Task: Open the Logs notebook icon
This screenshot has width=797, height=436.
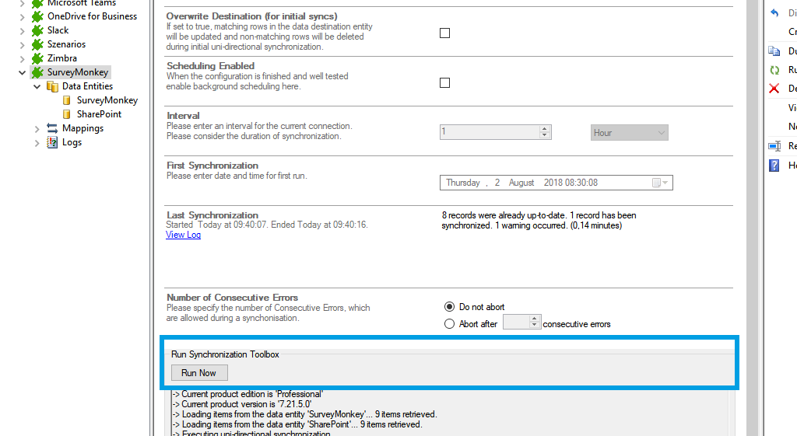Action: [53, 142]
